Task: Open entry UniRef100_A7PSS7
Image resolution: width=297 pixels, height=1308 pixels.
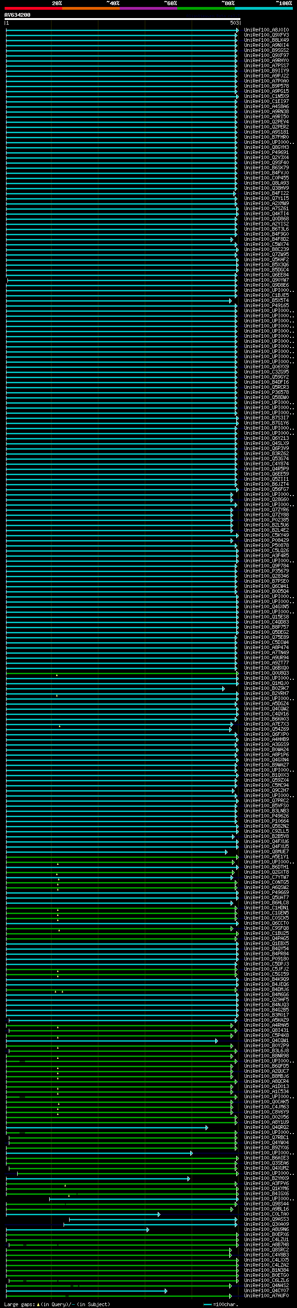Action: tap(266, 65)
